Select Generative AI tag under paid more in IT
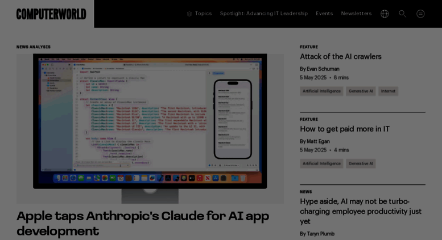This screenshot has width=442, height=240. coord(361,163)
